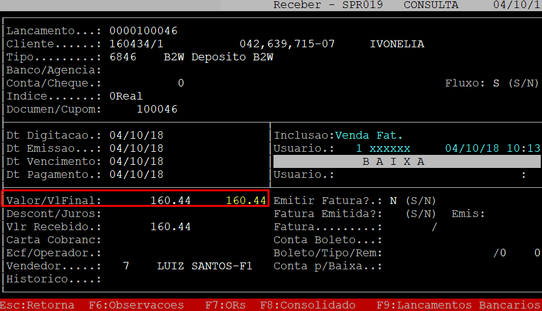The image size is (542, 311).
Task: Select the Documen/Cupom value 100046
Action: [157, 109]
